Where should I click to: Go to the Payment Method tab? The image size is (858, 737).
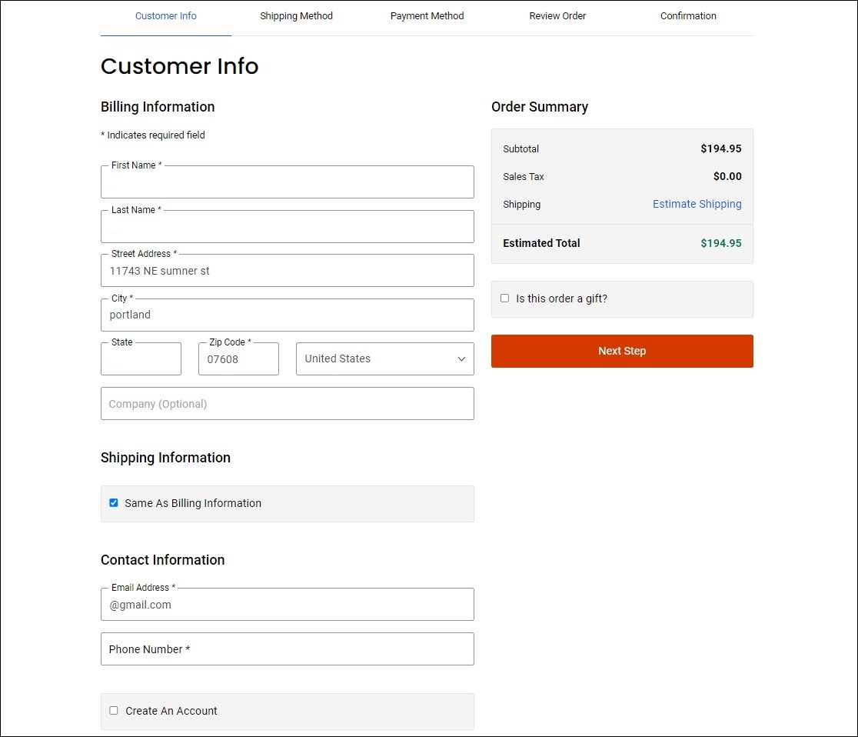point(427,16)
